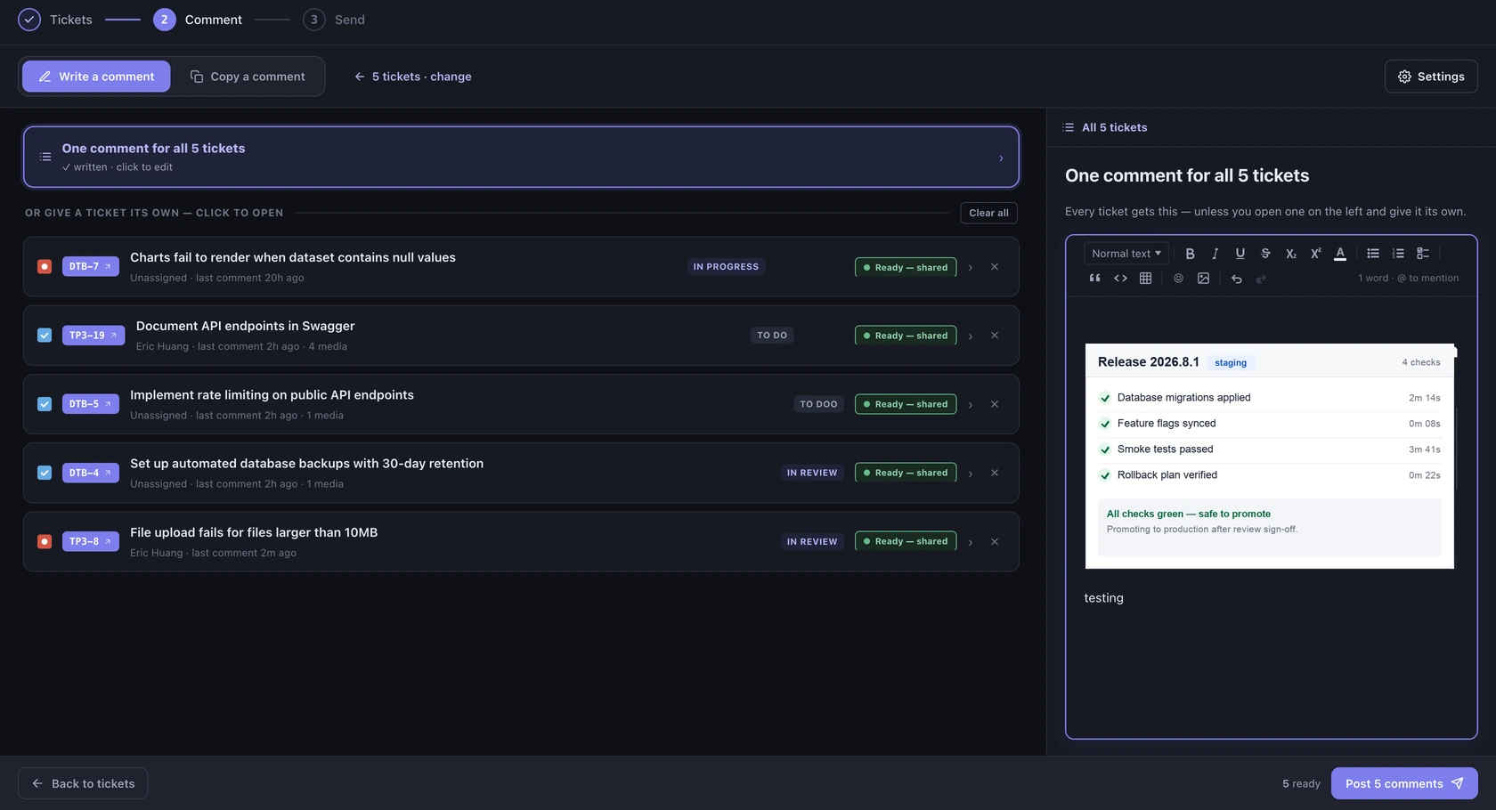
Task: Click the Ready — shared badge on DTB-7
Action: point(906,267)
